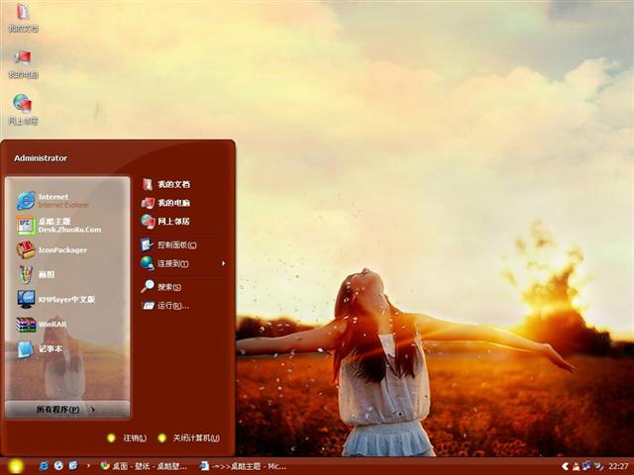The height and width of the screenshot is (475, 634).
Task: Launch Internet Explorer from quick launch bar
Action: pos(44,466)
